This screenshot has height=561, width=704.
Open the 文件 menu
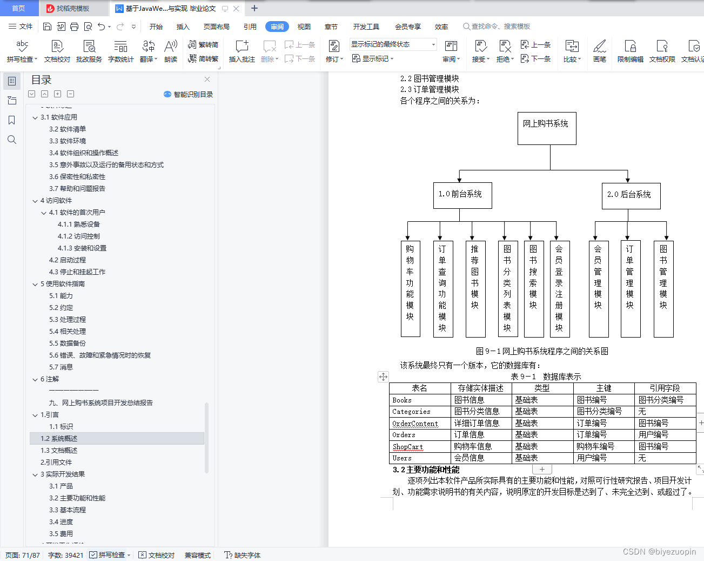tap(26, 26)
